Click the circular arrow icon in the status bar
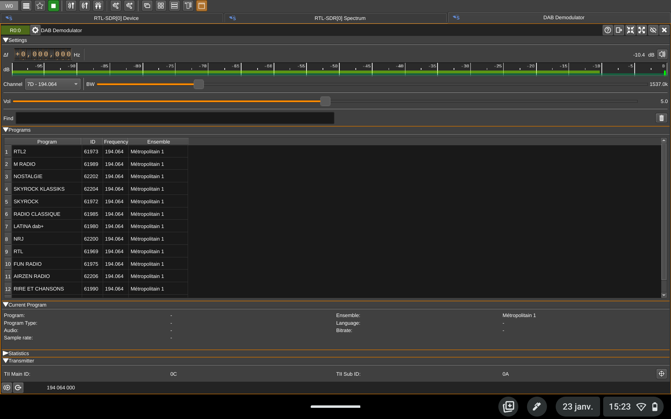 pyautogui.click(x=18, y=388)
